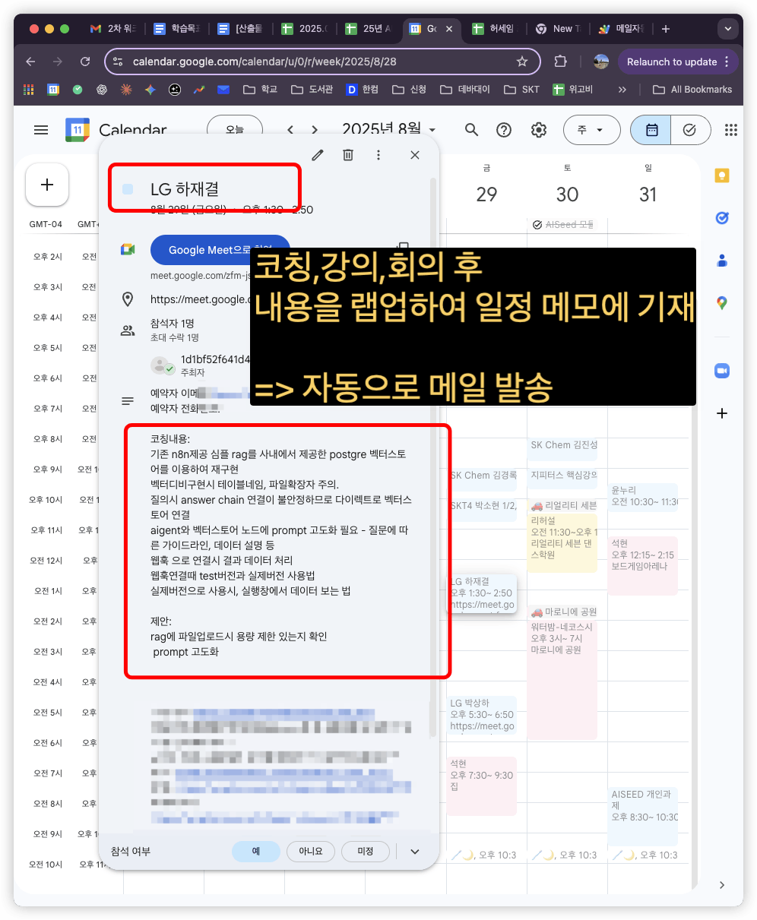The height and width of the screenshot is (920, 757).
Task: Open the SKT bookmarks folder
Action: coord(521,90)
